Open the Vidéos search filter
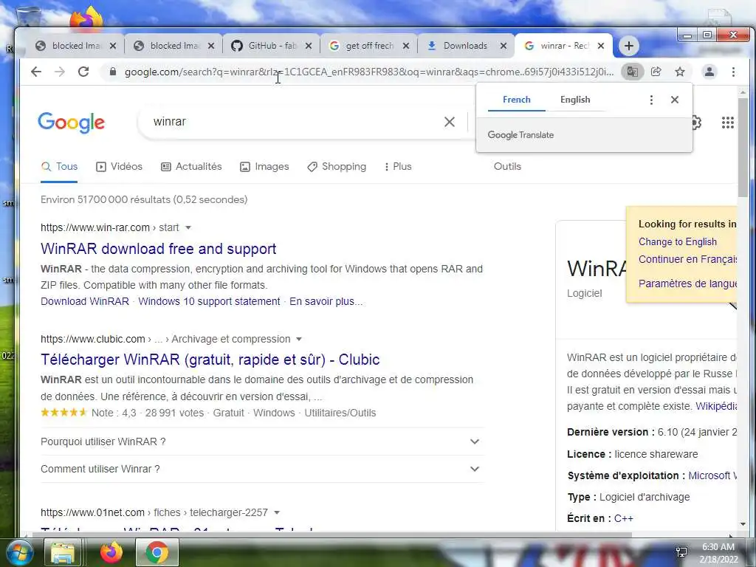Screen dimensions: 756x567 coord(119,166)
